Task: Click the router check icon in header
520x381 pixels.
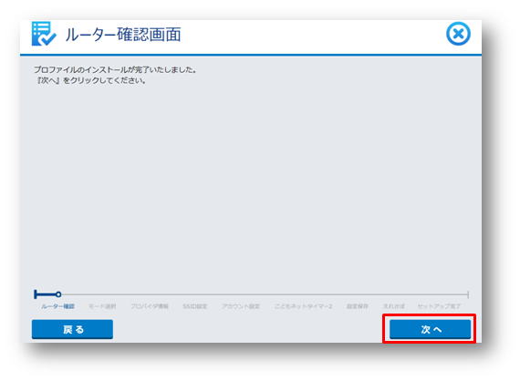Action: coord(44,34)
